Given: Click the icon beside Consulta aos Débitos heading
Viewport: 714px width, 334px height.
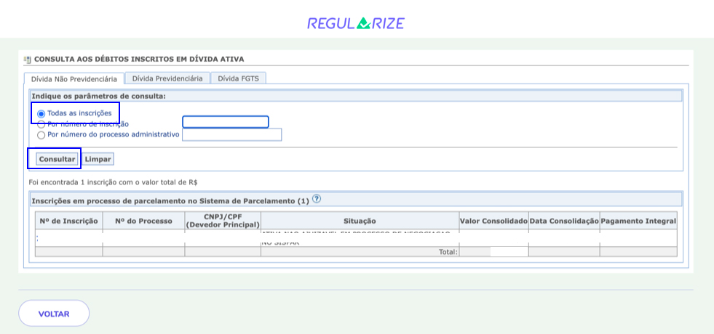Looking at the screenshot, I should pyautogui.click(x=28, y=60).
